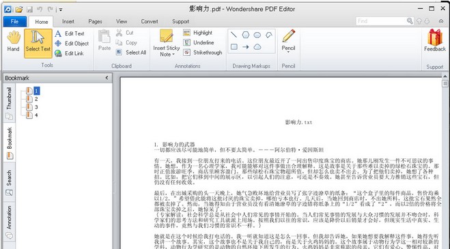Click Copy in Clipboard group
Image resolution: width=450 pixels, height=249 pixels.
(x=126, y=42)
